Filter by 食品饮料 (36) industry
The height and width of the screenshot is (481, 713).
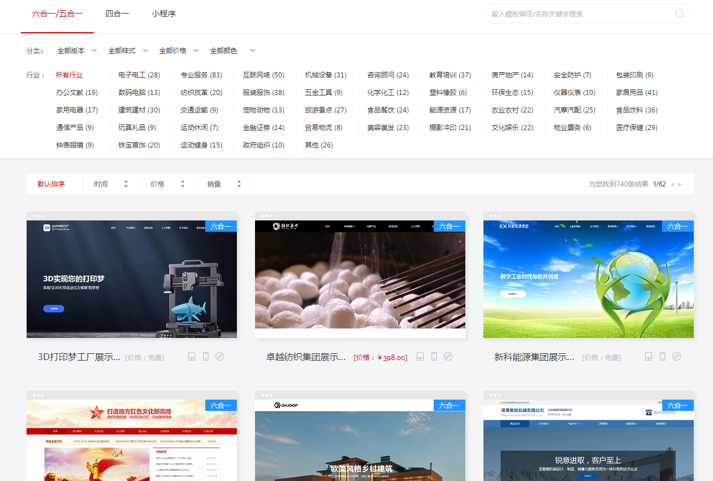tap(637, 110)
